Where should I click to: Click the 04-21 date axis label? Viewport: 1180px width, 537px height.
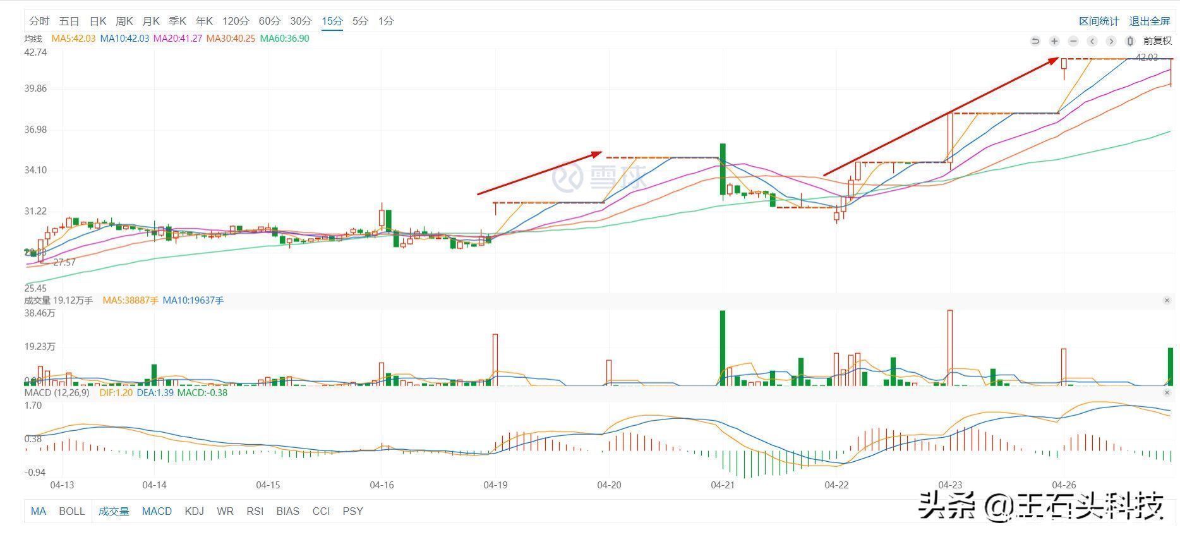pyautogui.click(x=723, y=485)
